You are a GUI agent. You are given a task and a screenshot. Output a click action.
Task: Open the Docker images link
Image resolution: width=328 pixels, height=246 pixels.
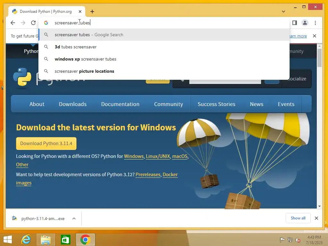pyautogui.click(x=170, y=175)
